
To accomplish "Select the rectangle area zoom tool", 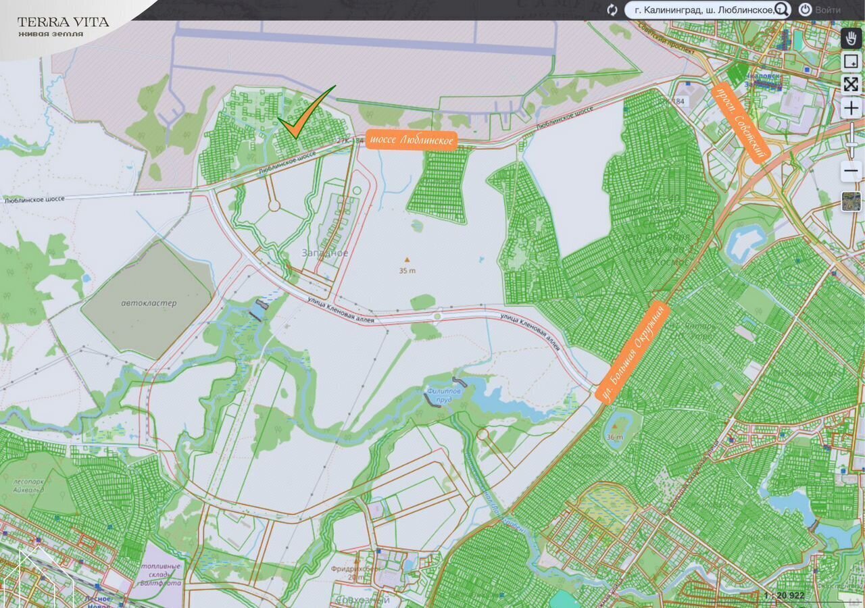I will (x=851, y=61).
